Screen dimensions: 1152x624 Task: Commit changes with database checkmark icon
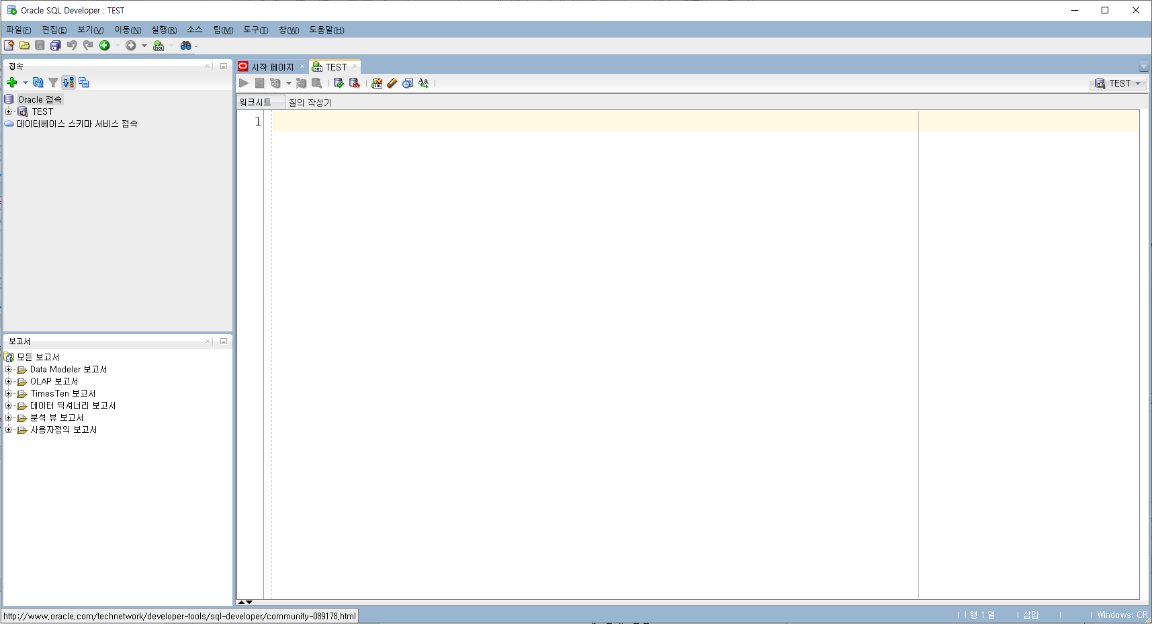(x=339, y=83)
